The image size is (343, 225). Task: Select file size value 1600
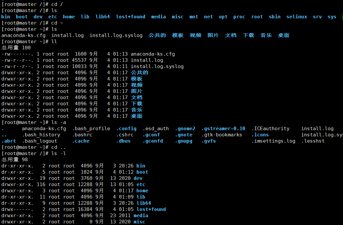(81, 54)
